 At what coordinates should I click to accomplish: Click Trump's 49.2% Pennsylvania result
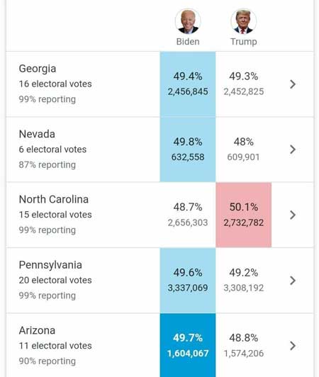[x=243, y=273]
